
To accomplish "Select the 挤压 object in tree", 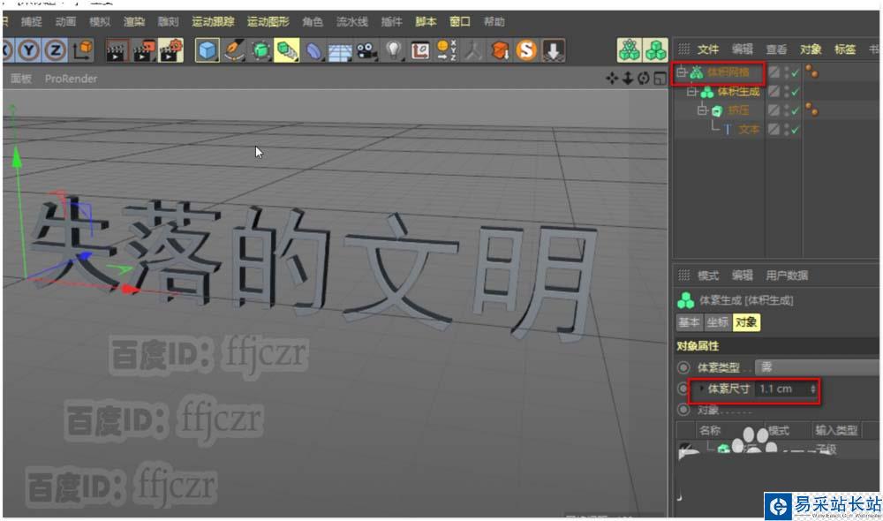I will (738, 110).
